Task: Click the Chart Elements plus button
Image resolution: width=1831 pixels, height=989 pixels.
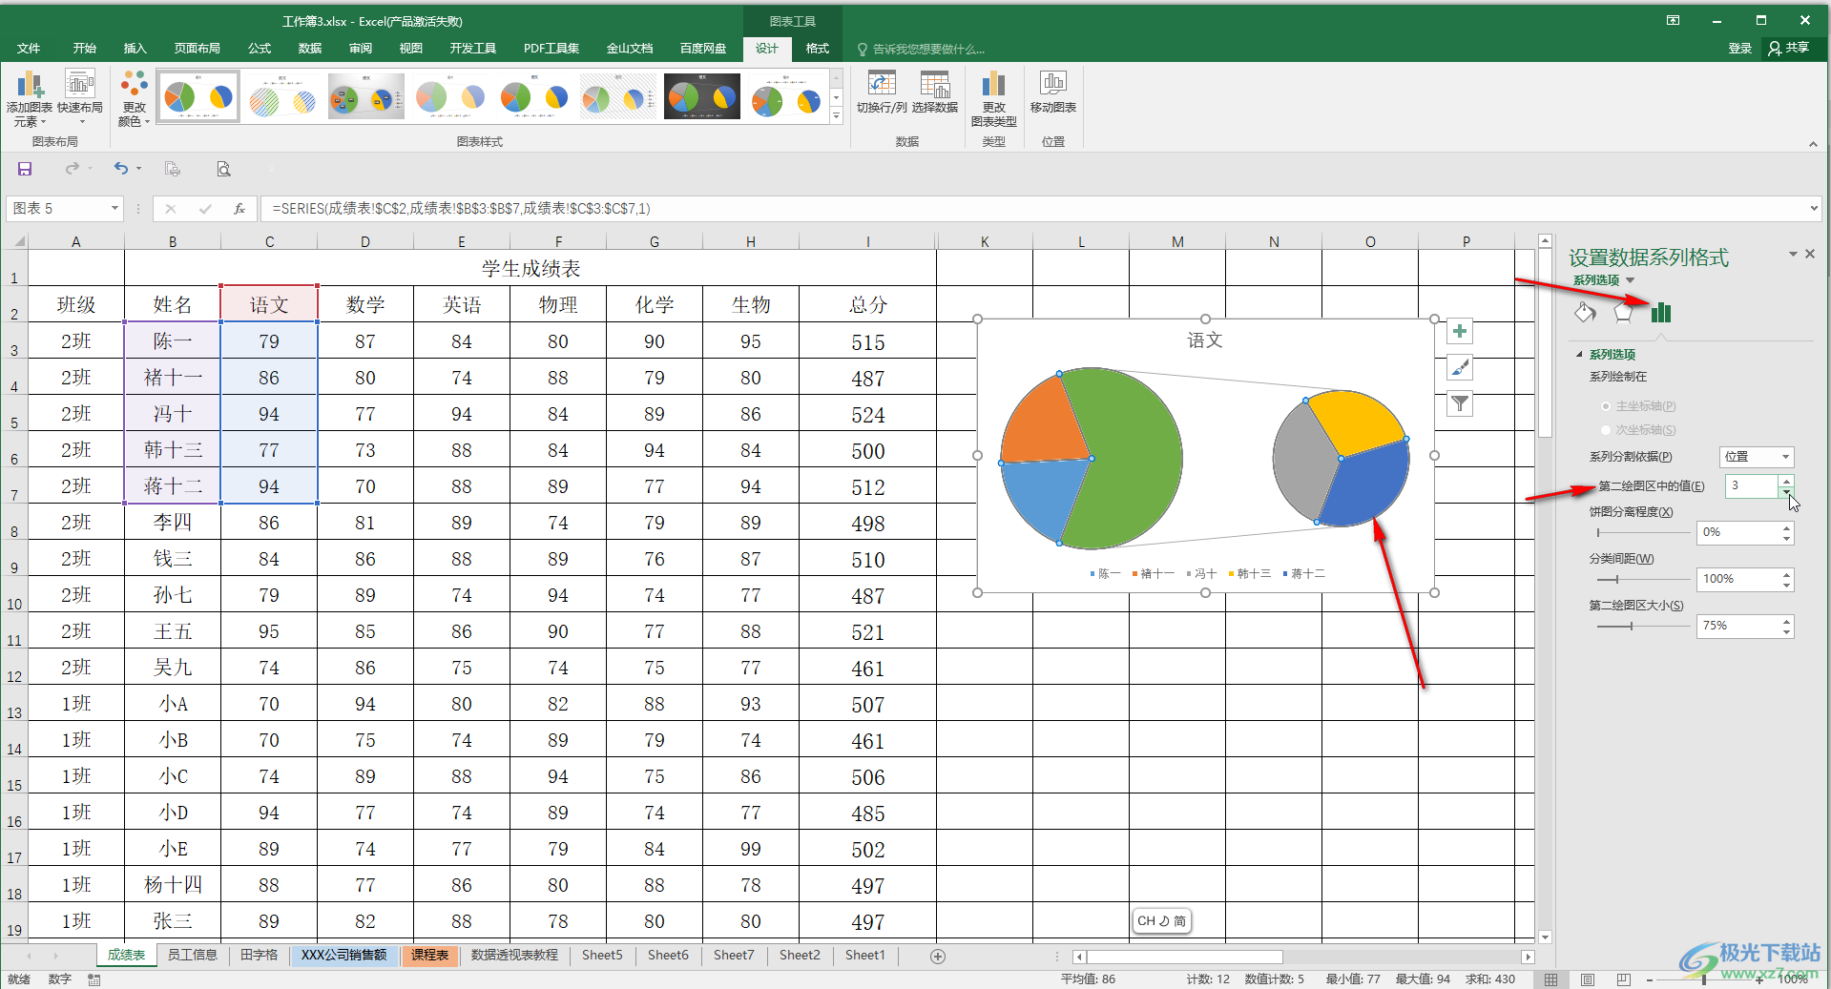Action: coord(1460,332)
